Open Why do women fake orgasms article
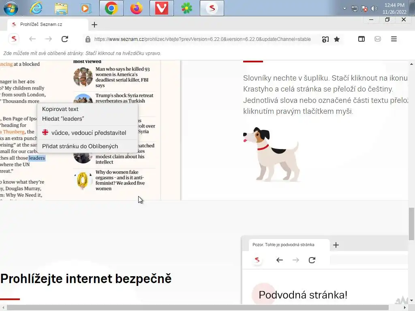Screen dimensions: 415x311 pos(120,180)
